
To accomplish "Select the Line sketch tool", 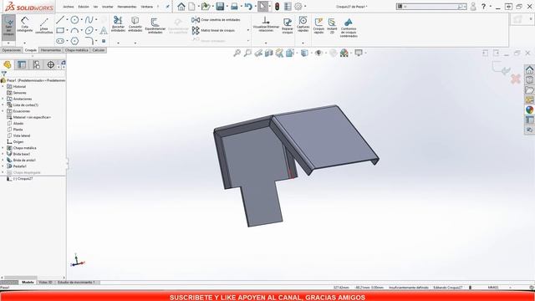I will [x=60, y=20].
